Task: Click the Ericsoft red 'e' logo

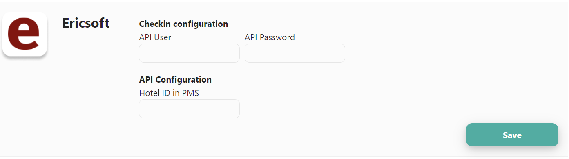Action: 25,34
